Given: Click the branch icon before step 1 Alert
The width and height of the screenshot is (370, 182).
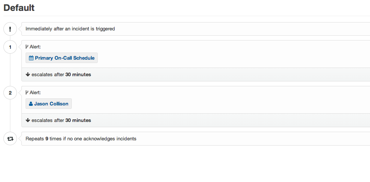Looking at the screenshot, I should 27,47.
